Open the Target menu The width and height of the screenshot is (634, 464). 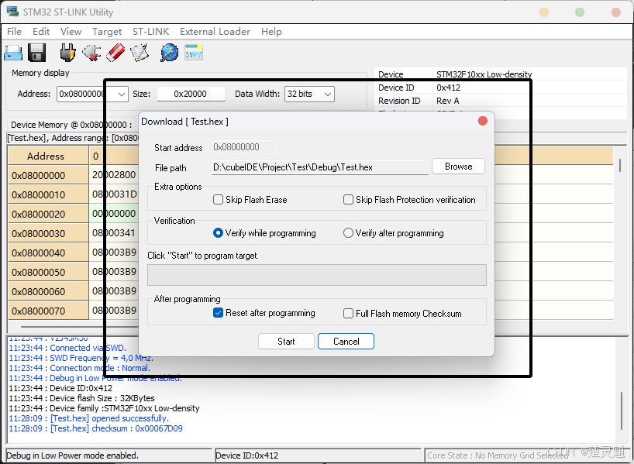pos(107,32)
